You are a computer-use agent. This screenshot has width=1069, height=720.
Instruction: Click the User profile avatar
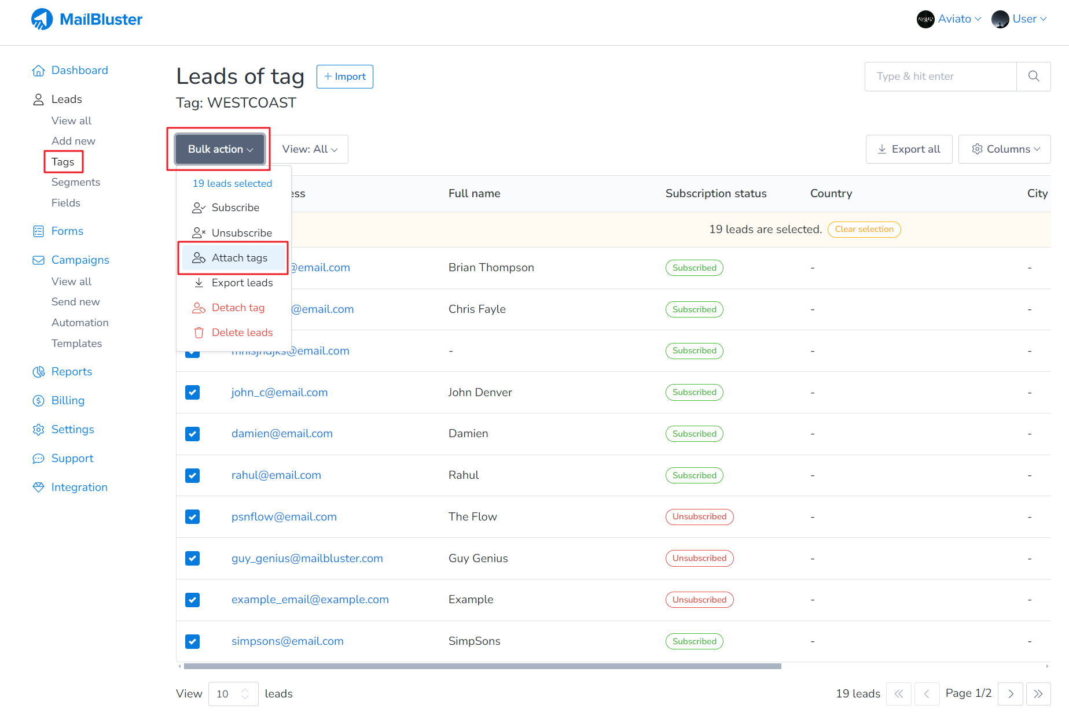[1000, 19]
